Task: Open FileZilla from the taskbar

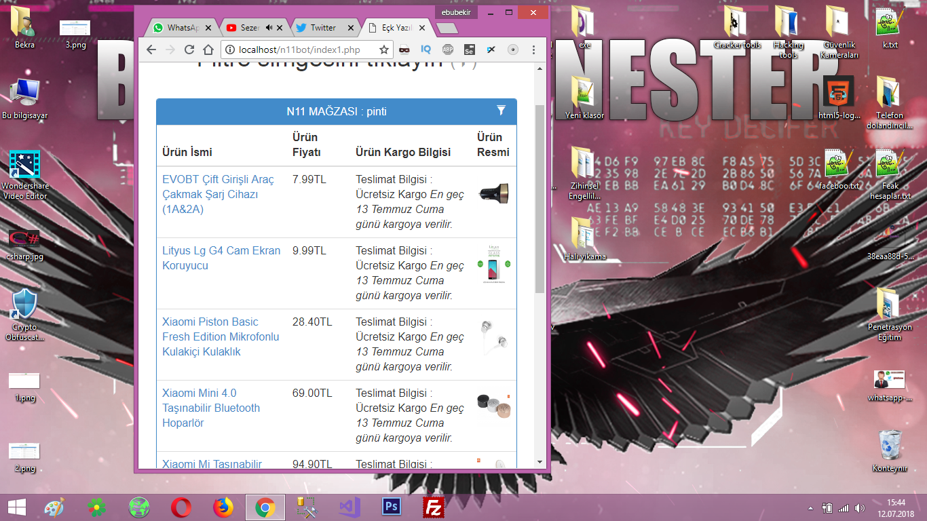Action: 433,507
